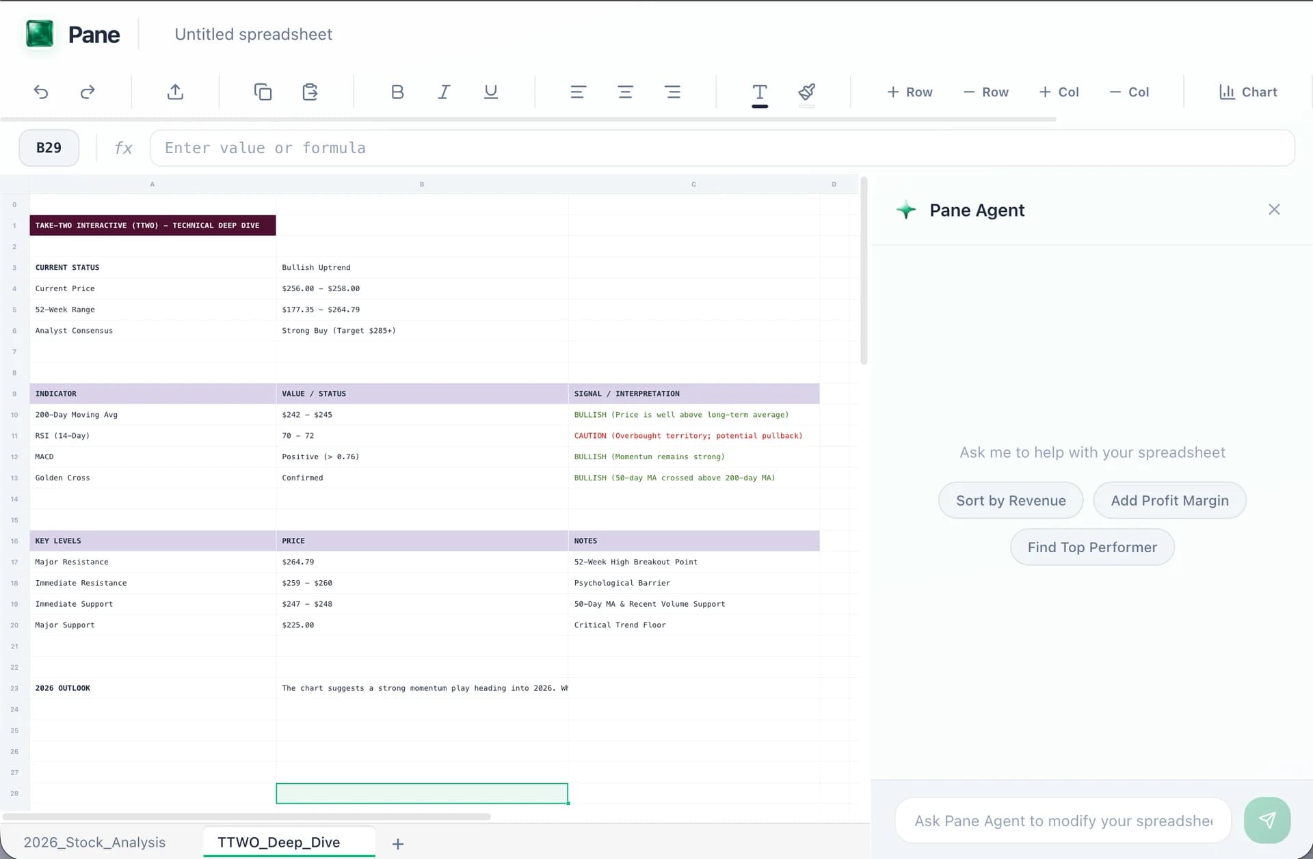Open the Chart tool
The width and height of the screenshot is (1313, 859).
1247,92
